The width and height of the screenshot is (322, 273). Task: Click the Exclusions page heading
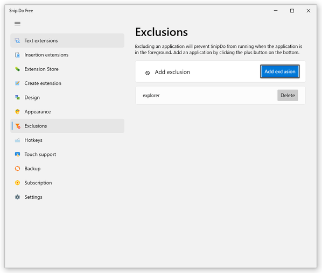pyautogui.click(x=162, y=32)
